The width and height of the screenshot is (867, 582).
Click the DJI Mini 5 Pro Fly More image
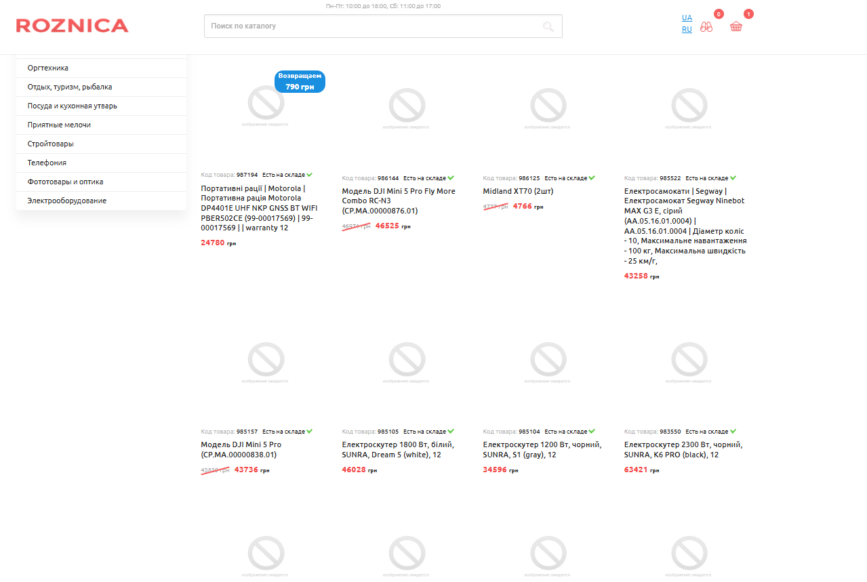407,107
